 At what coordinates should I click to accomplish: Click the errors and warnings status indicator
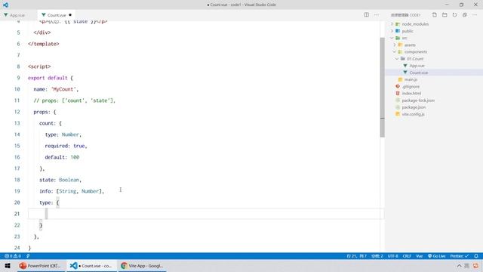pos(13,256)
